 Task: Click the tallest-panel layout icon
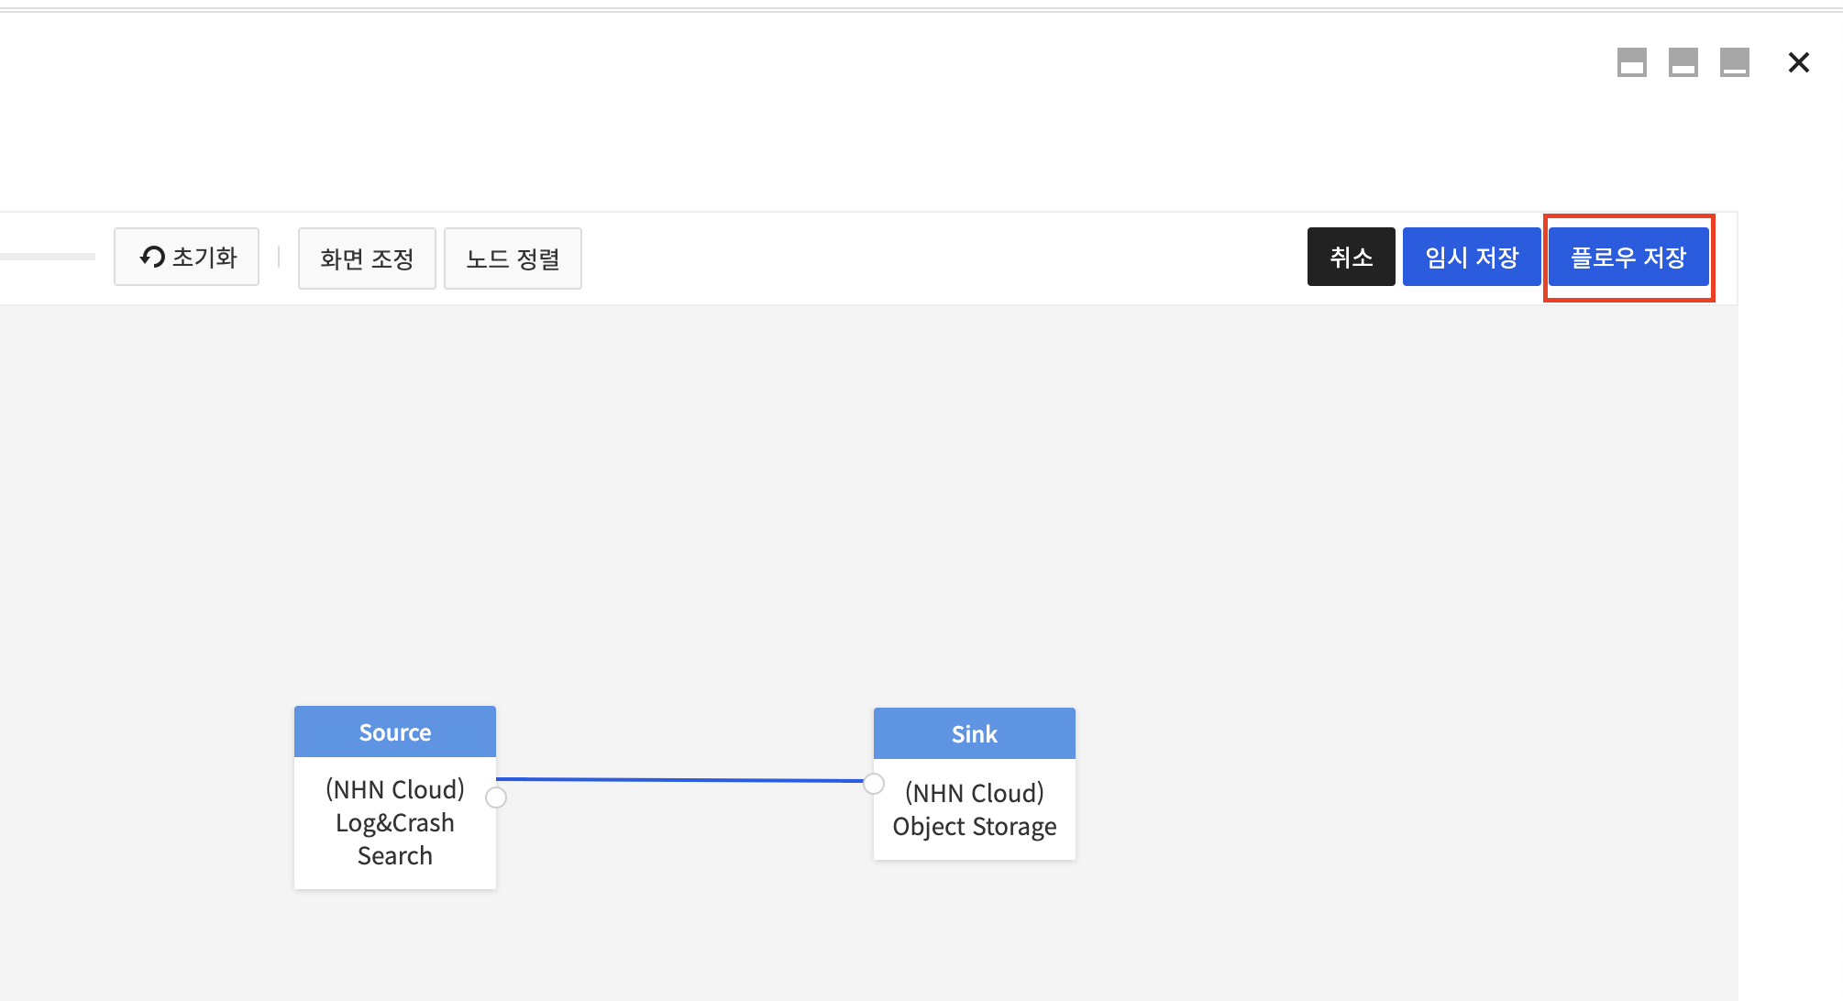click(1632, 62)
